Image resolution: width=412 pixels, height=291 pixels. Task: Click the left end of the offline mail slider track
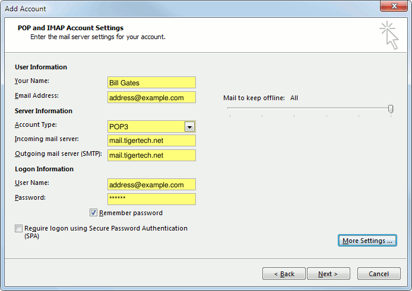[229, 109]
